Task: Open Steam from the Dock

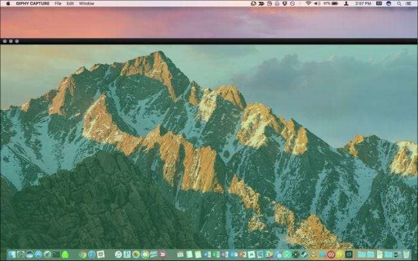Action: click(304, 255)
